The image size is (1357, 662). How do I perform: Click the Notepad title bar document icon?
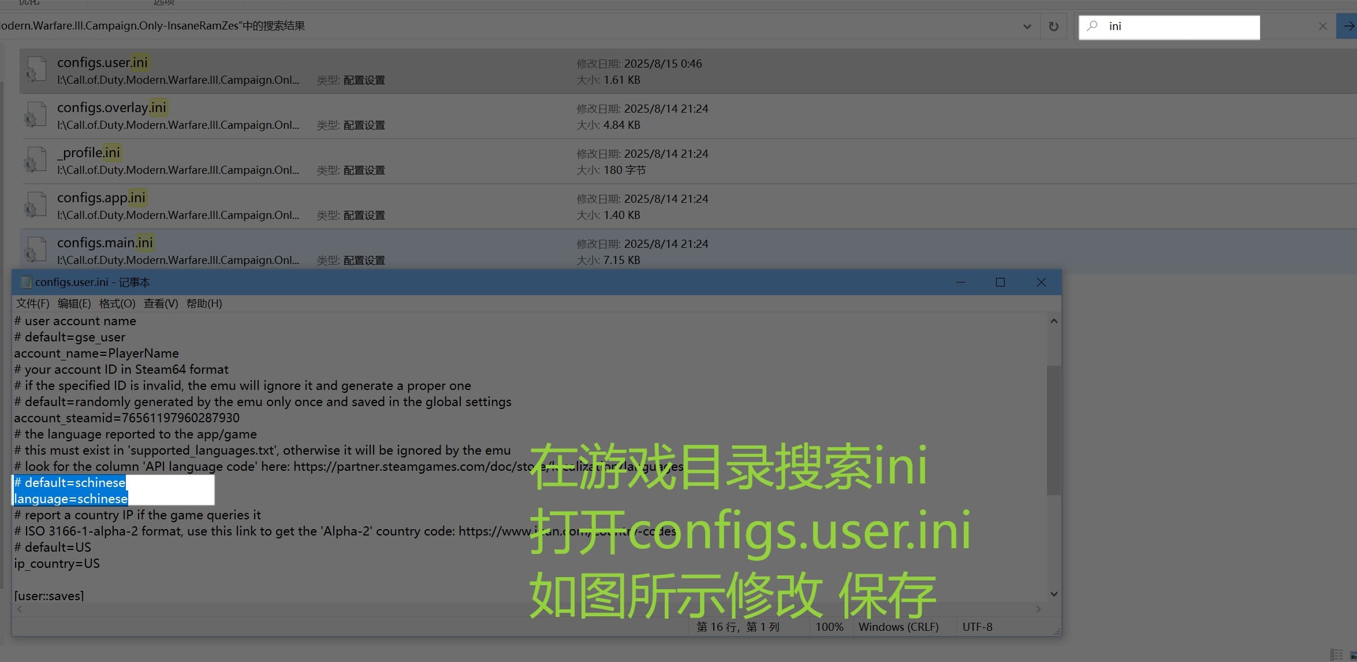pyautogui.click(x=25, y=282)
